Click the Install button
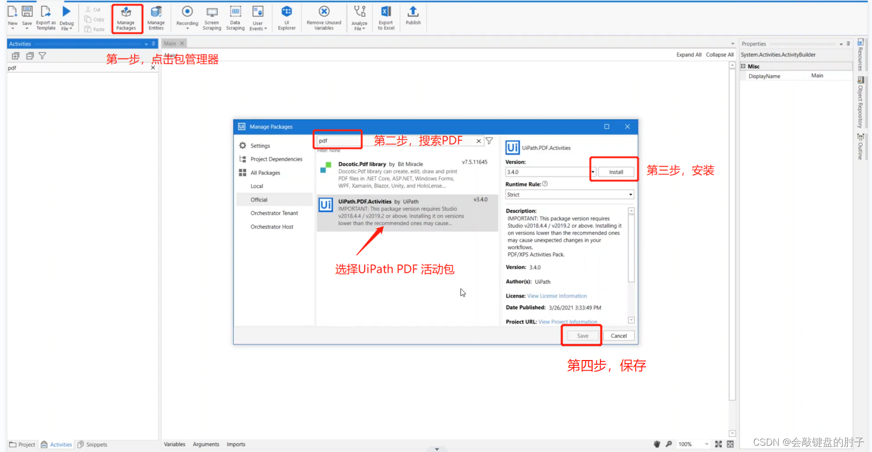The image size is (872, 452). (616, 172)
